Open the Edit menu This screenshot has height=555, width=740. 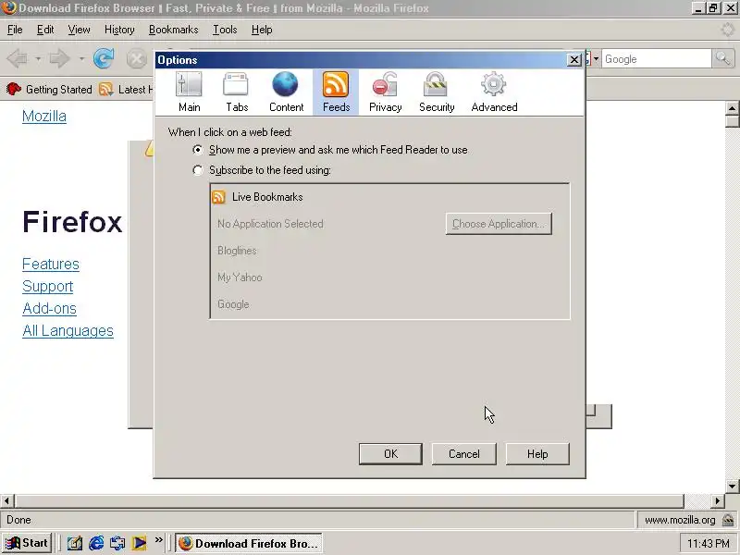[x=45, y=30]
